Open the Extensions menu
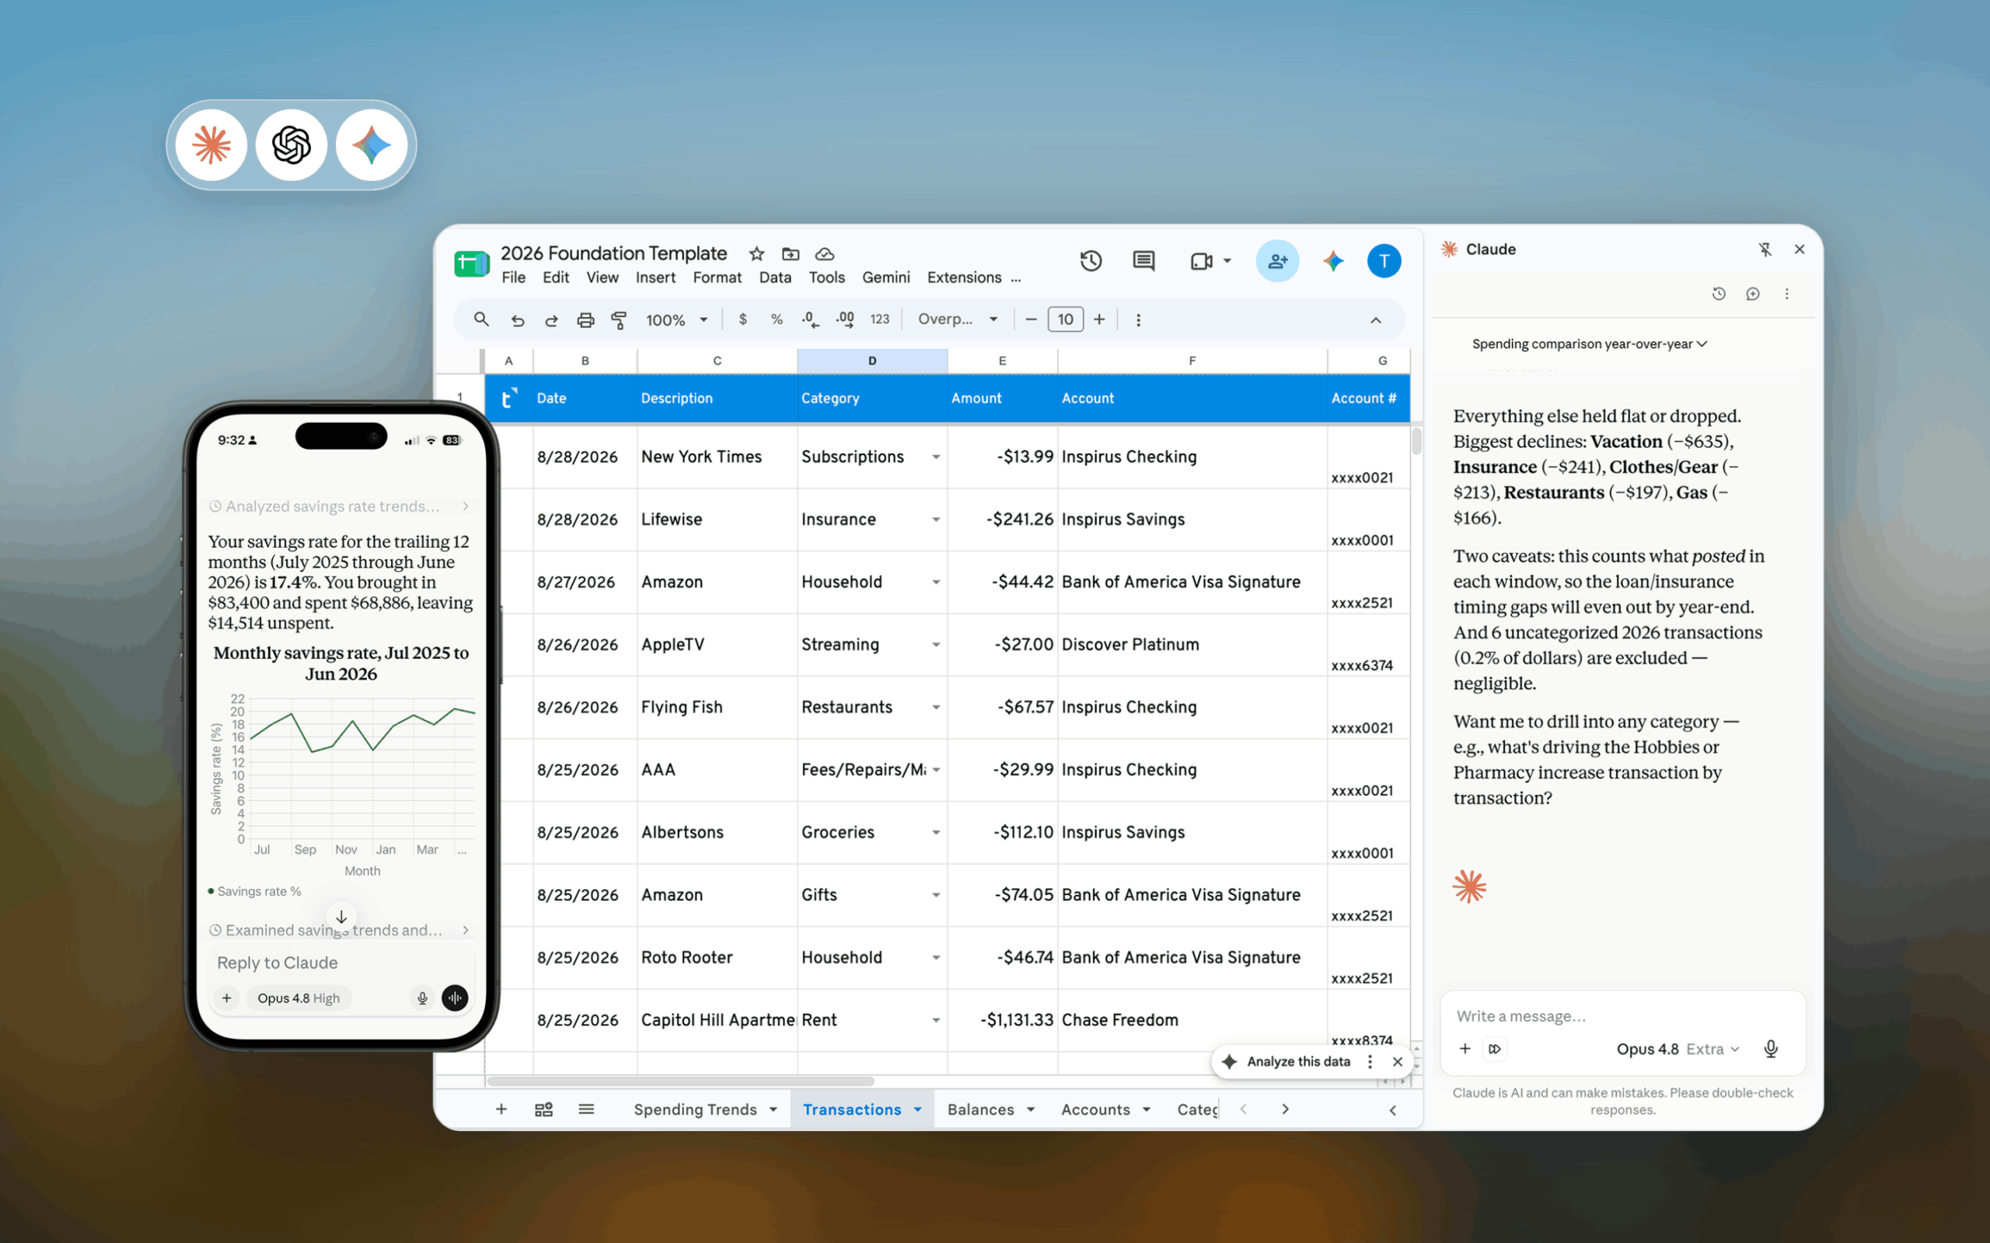 point(964,278)
